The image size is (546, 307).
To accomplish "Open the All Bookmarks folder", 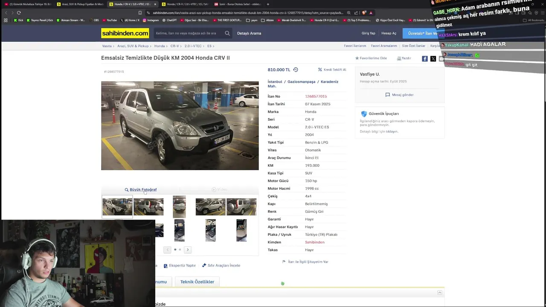I will point(533,20).
